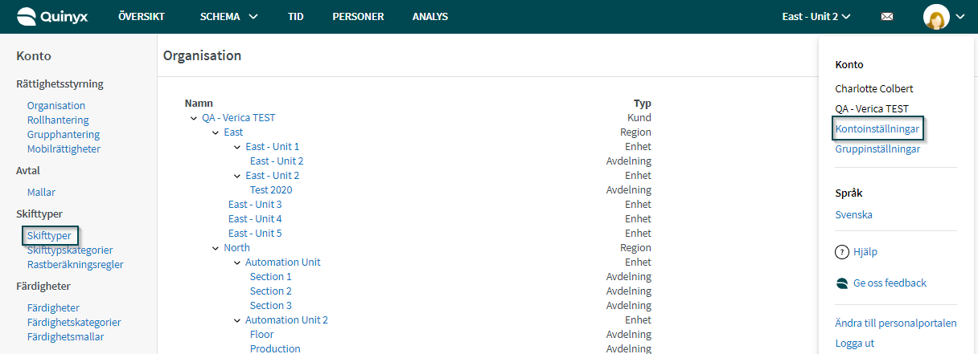Select QA - Verica TEST in the tree

tap(239, 118)
